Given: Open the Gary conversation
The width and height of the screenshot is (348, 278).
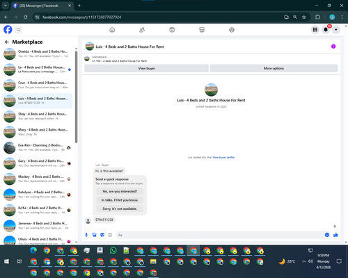Looking at the screenshot, I should 37,163.
